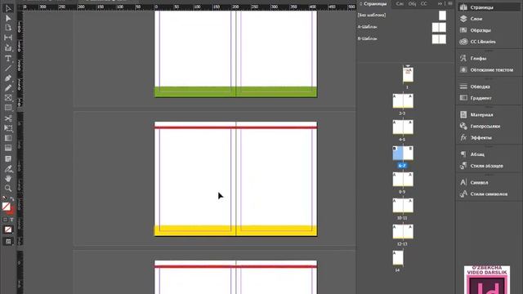The height and width of the screenshot is (294, 523).
Task: Open the view mode button in toolbar
Action: click(x=8, y=242)
